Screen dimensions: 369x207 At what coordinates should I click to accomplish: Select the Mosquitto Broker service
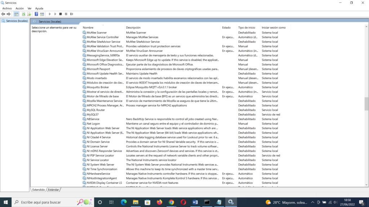98,87
